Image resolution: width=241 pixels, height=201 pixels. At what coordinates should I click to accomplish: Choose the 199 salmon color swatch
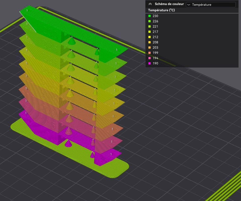(x=150, y=53)
